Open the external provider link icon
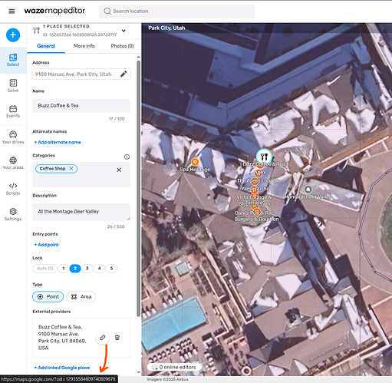392x383 pixels. 103,338
